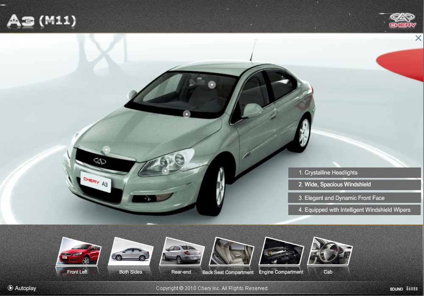This screenshot has height=296, width=424.
Task: Adjust the SOUND volume bars
Action: click(412, 289)
